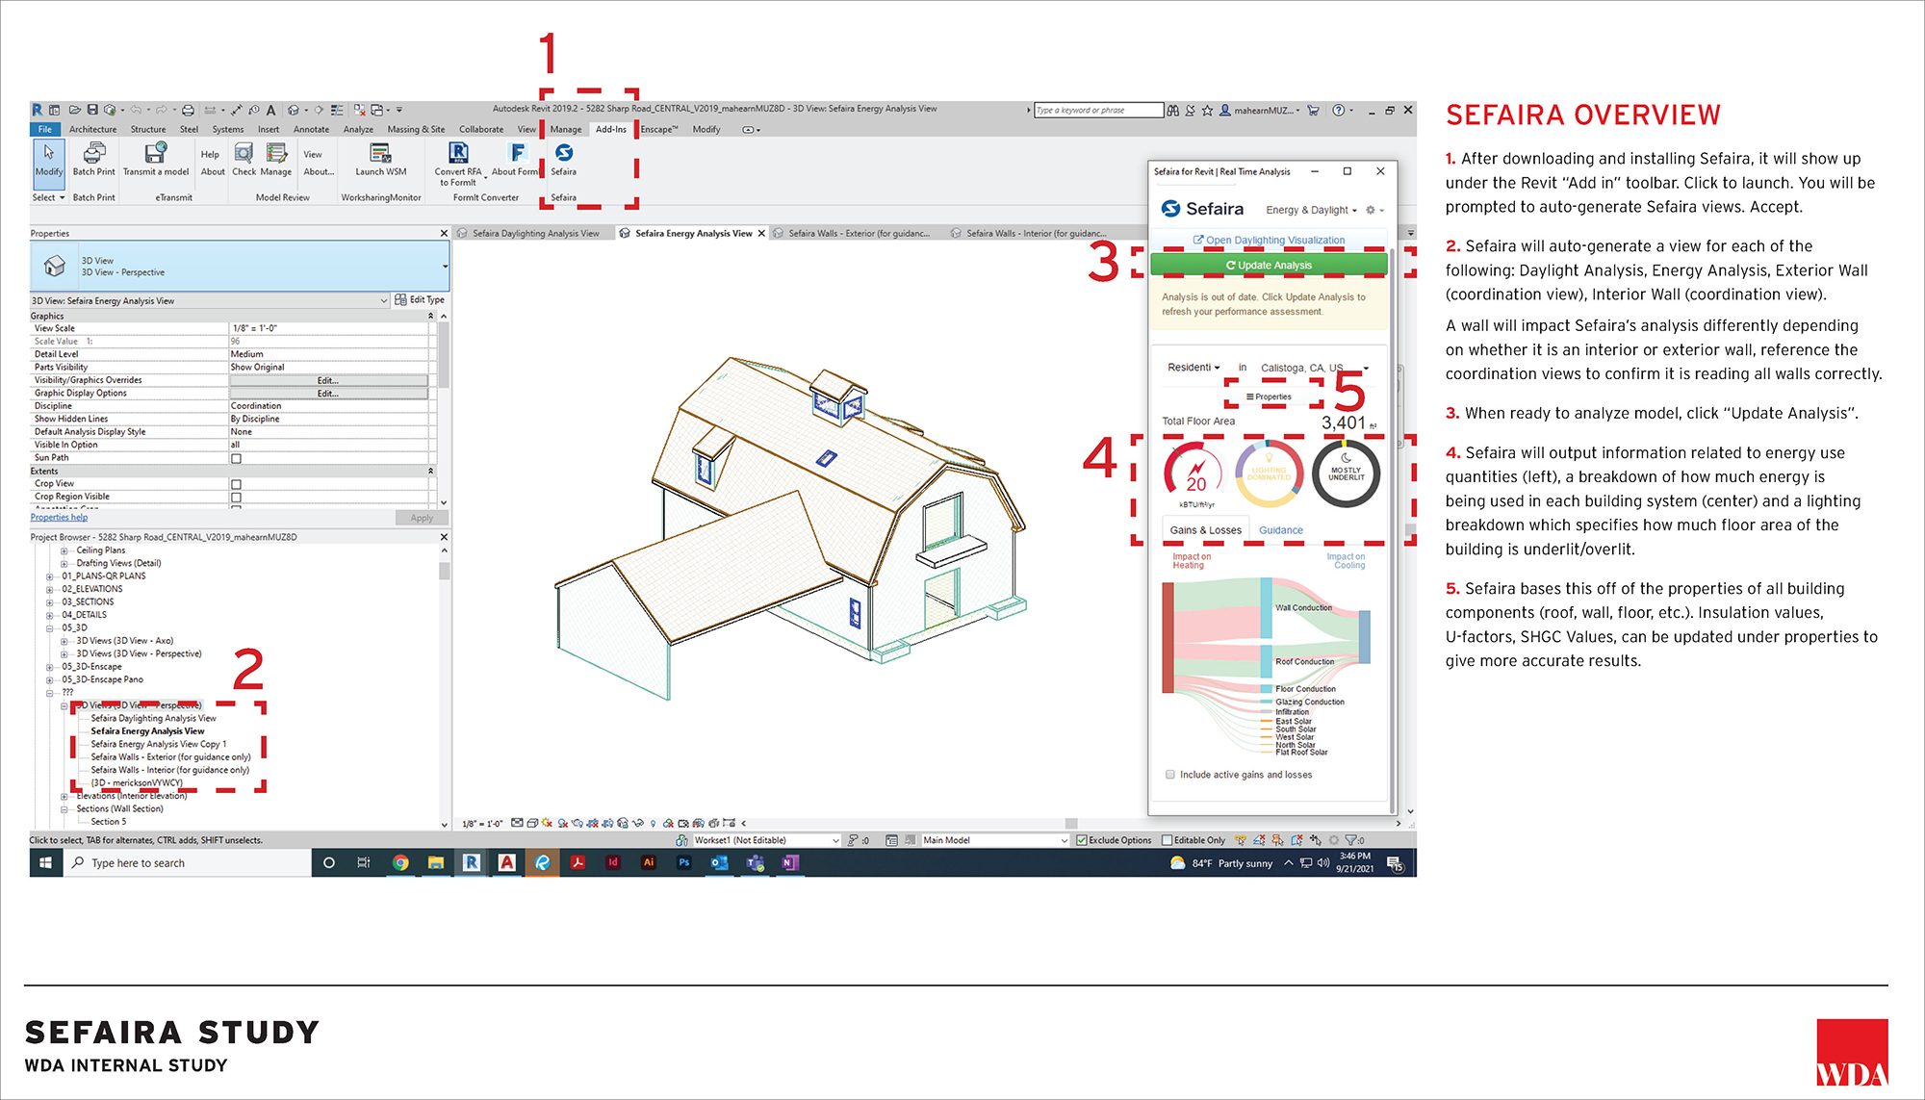Viewport: 1925px width, 1100px height.
Task: Click the drawing area horizontal scrollbar
Action: (1071, 824)
